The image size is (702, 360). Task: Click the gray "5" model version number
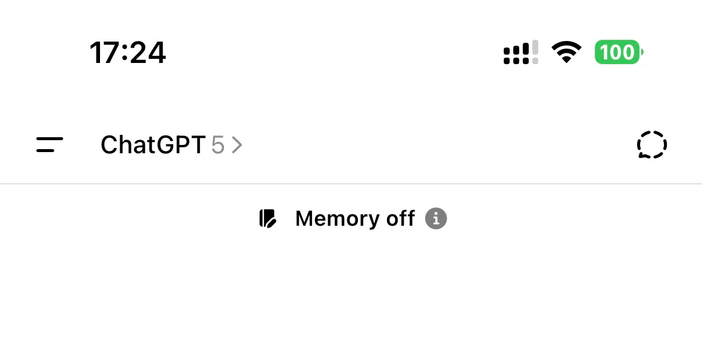pos(217,145)
